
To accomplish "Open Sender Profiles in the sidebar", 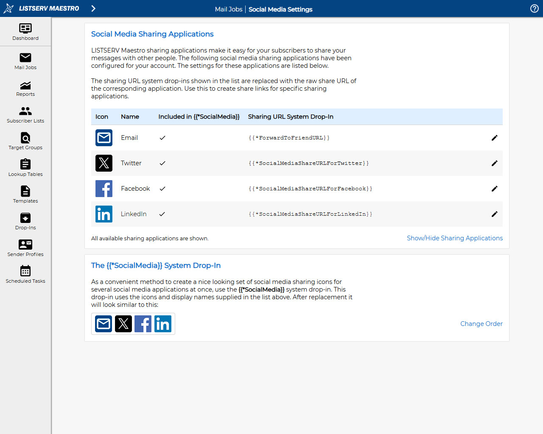I will coord(25,248).
